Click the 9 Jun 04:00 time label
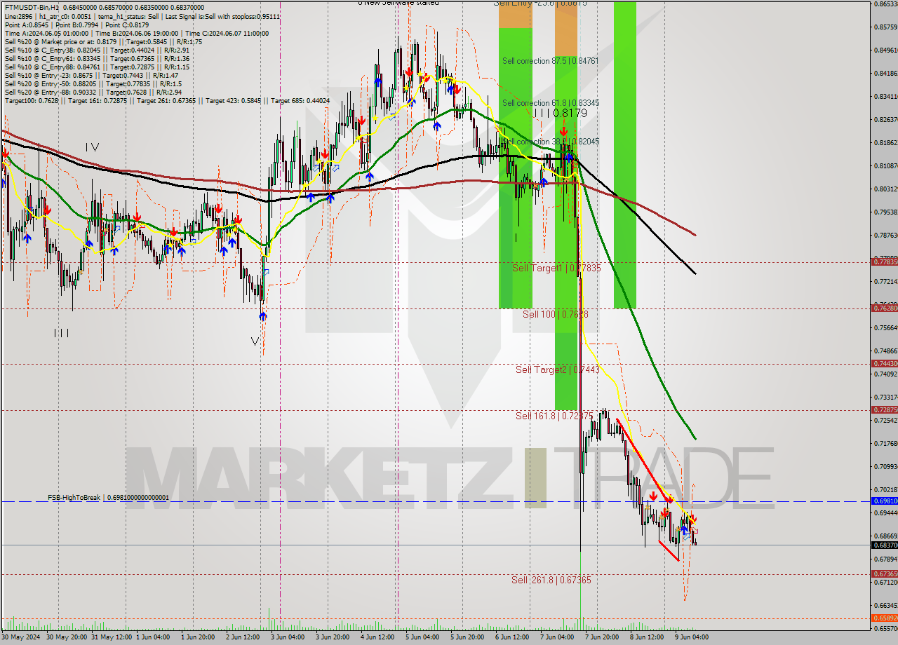Viewport: 898px width, 645px height. point(692,637)
